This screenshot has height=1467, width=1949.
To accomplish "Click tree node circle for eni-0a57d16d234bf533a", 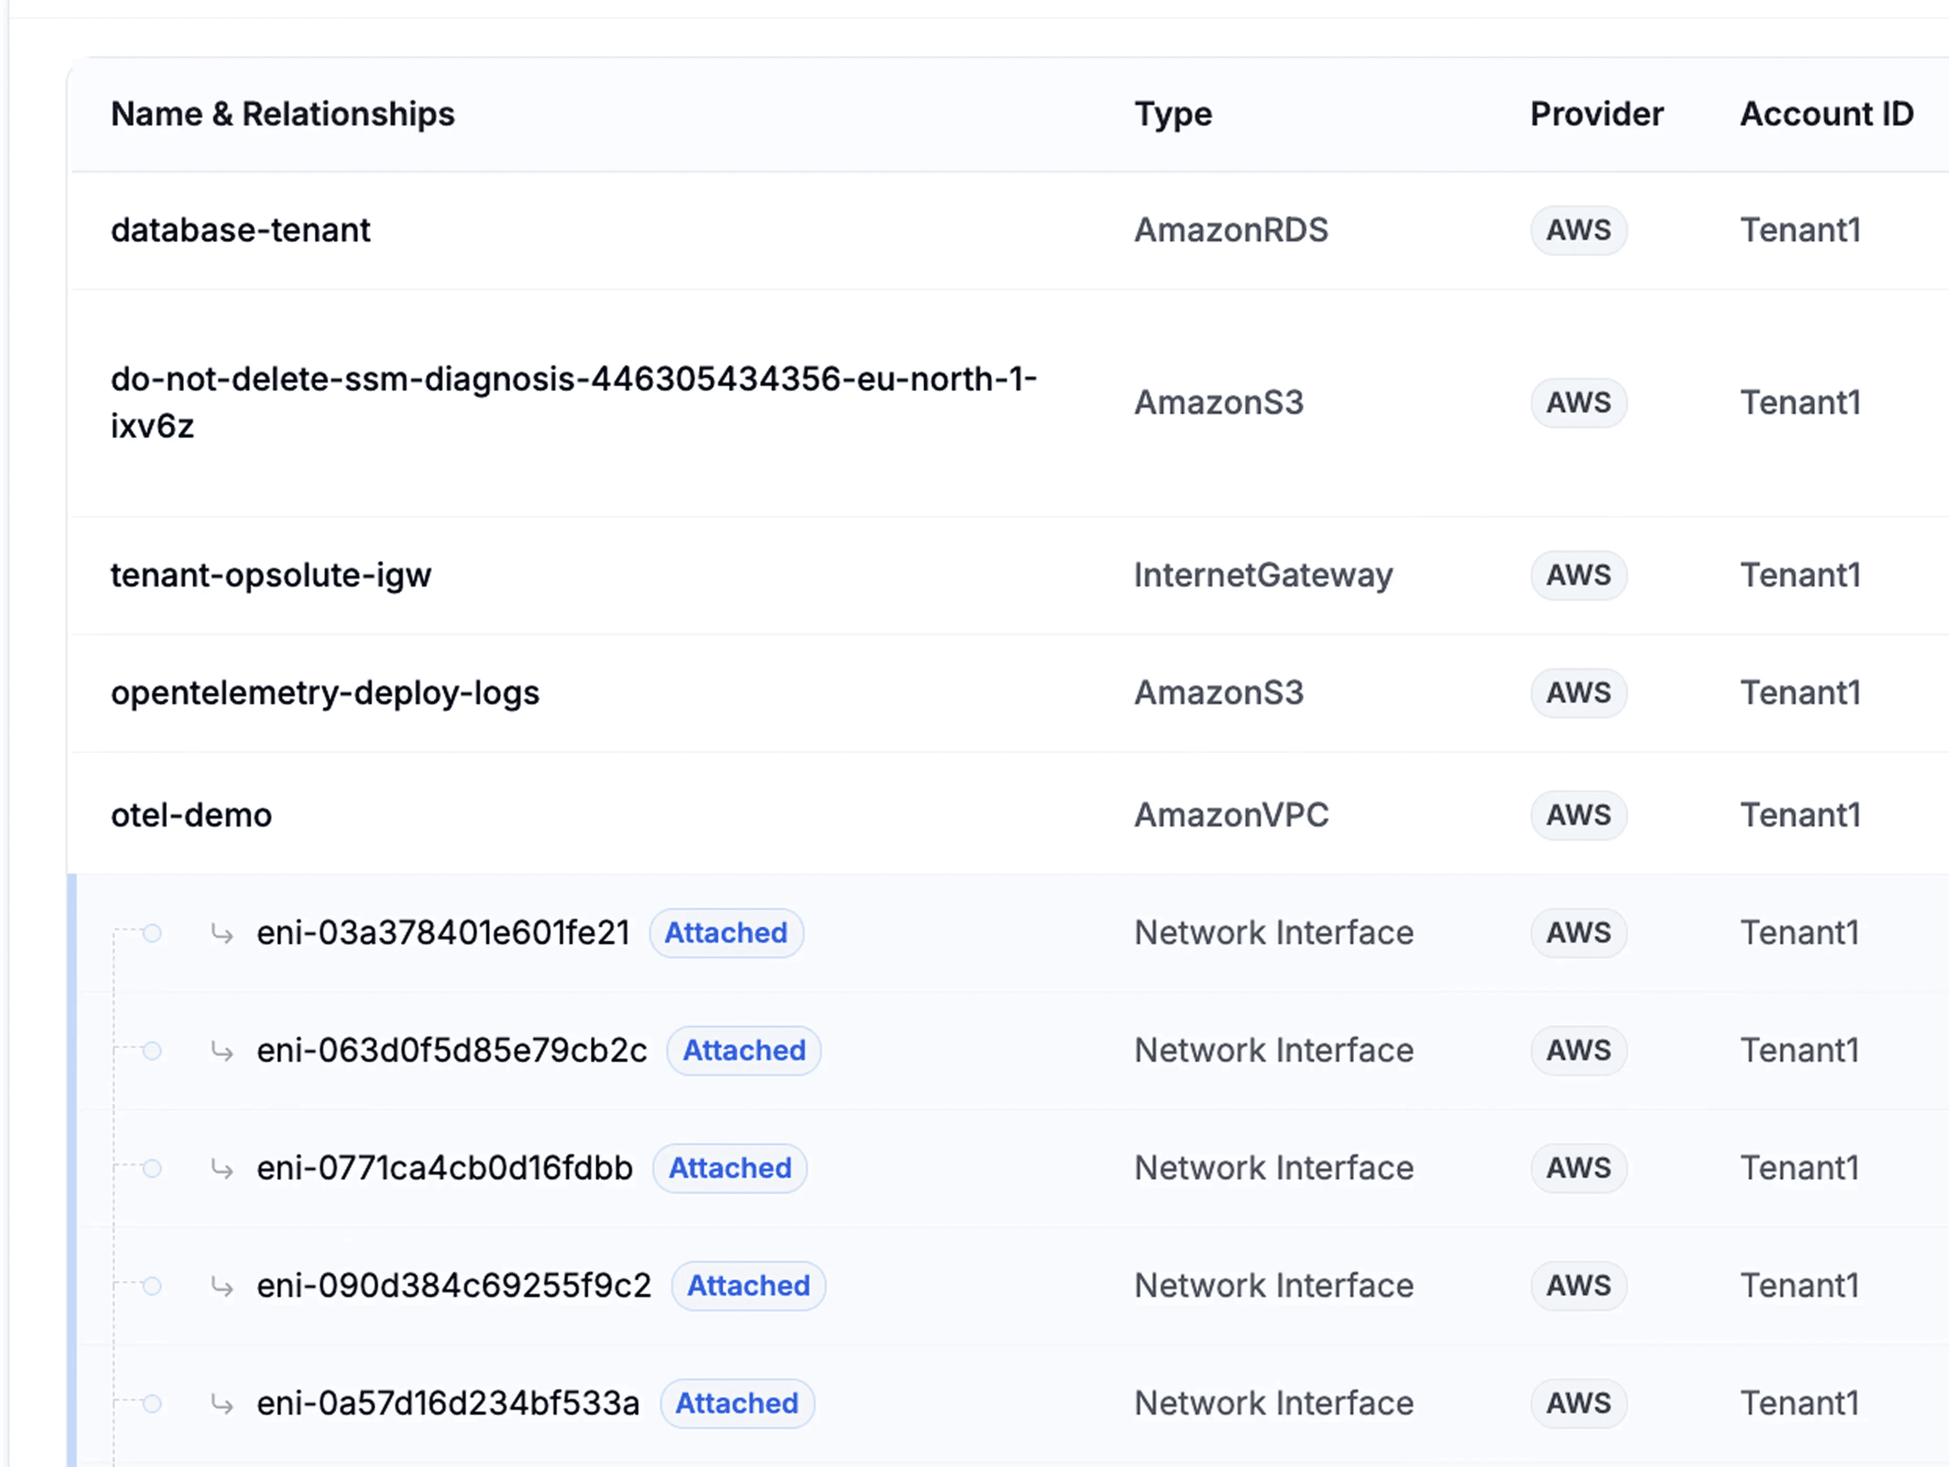I will click(153, 1404).
